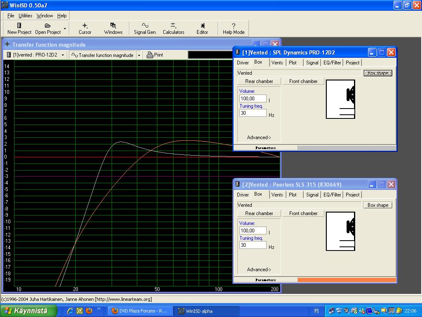
Task: Expand the Open Project dropdown arrow
Action: click(x=65, y=29)
